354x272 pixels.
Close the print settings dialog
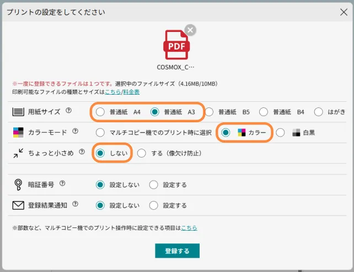[343, 12]
